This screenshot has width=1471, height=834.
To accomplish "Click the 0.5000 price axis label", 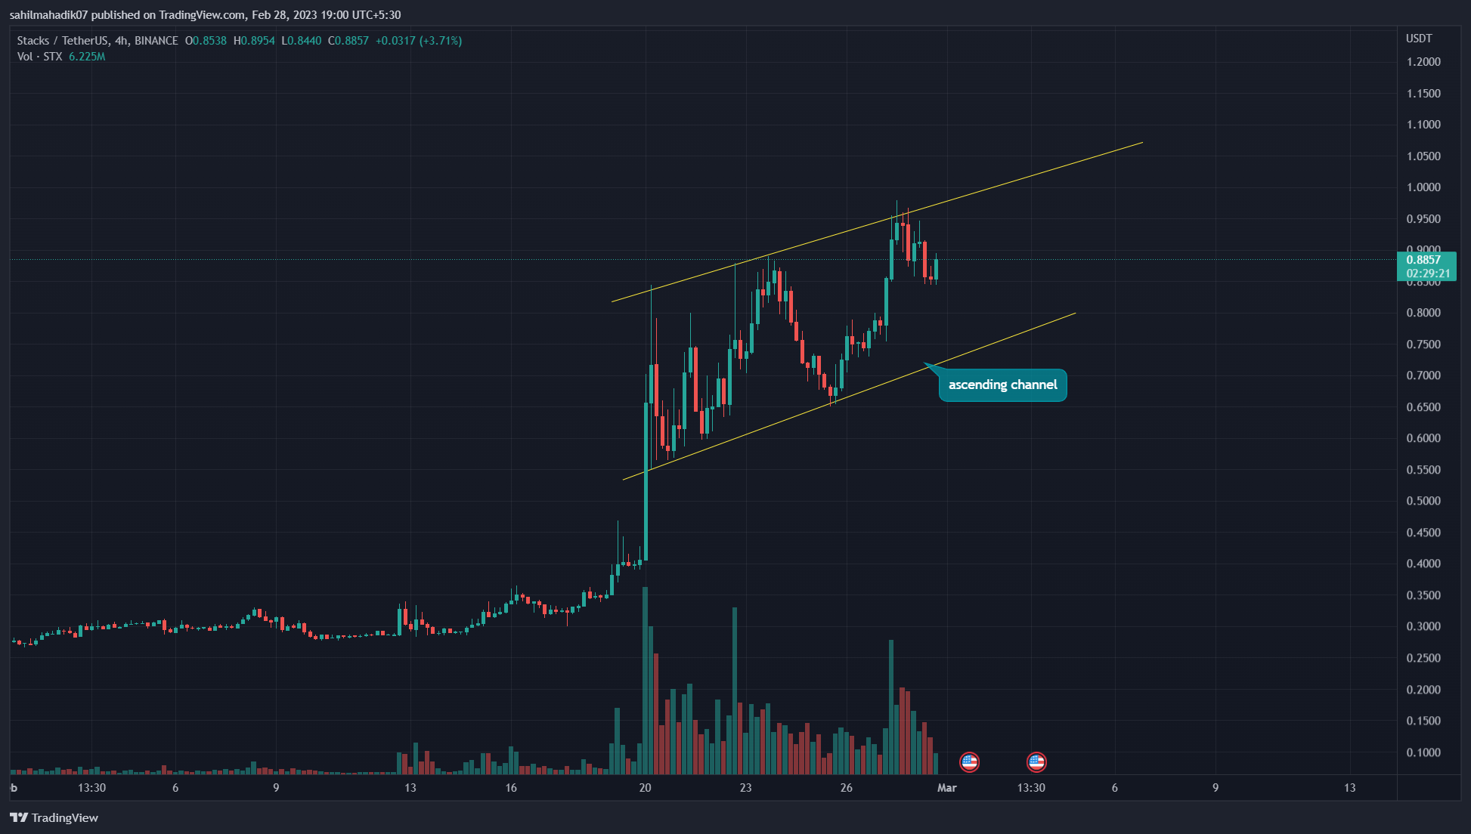I will pos(1423,501).
